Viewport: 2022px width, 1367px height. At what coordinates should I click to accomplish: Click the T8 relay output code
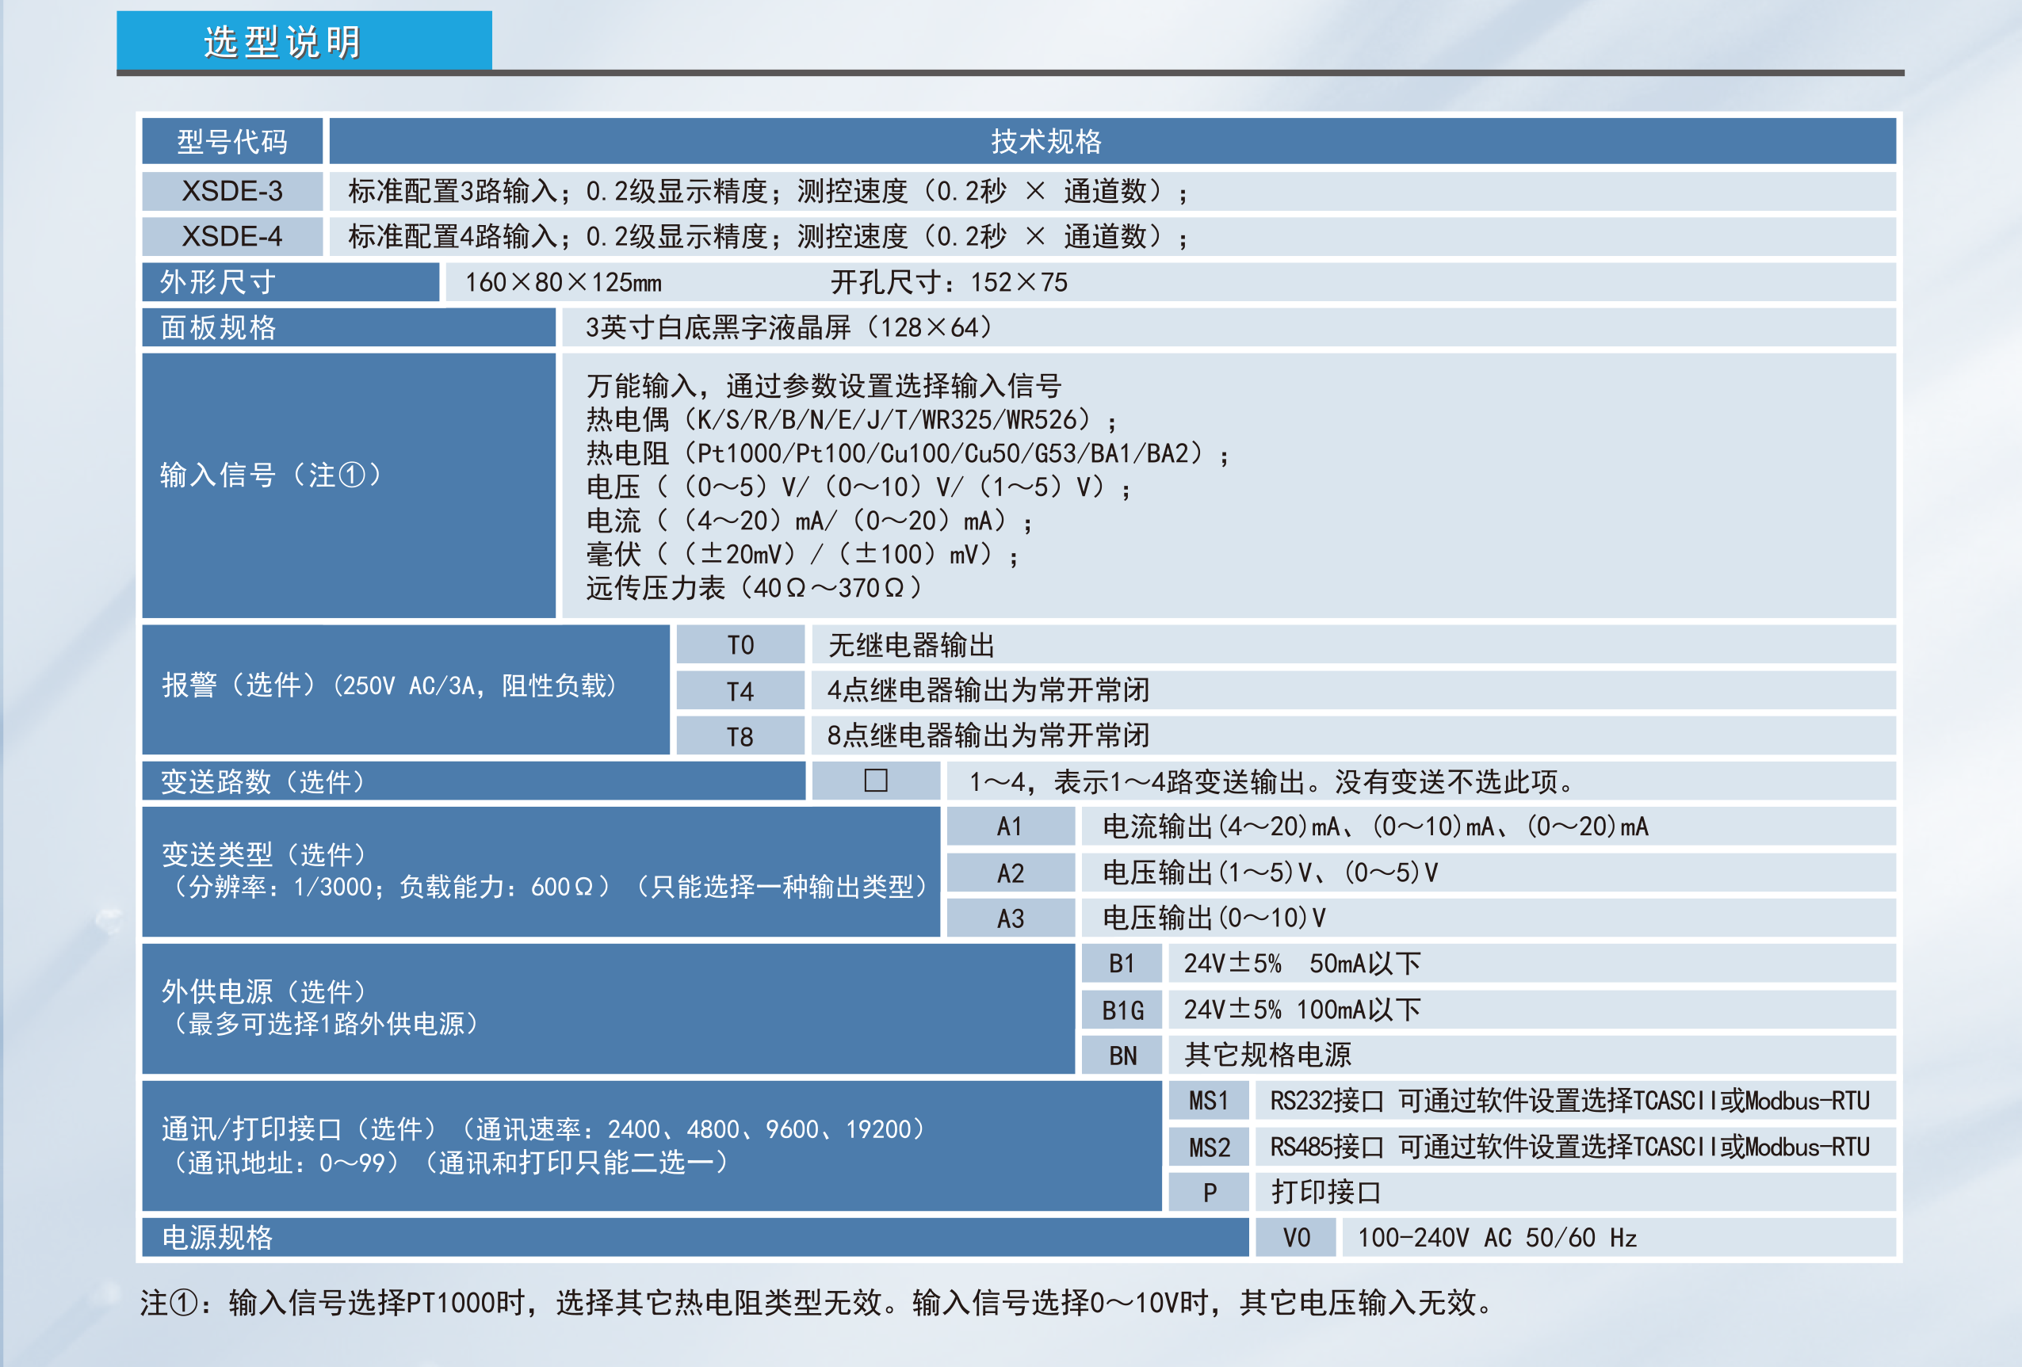point(740,736)
